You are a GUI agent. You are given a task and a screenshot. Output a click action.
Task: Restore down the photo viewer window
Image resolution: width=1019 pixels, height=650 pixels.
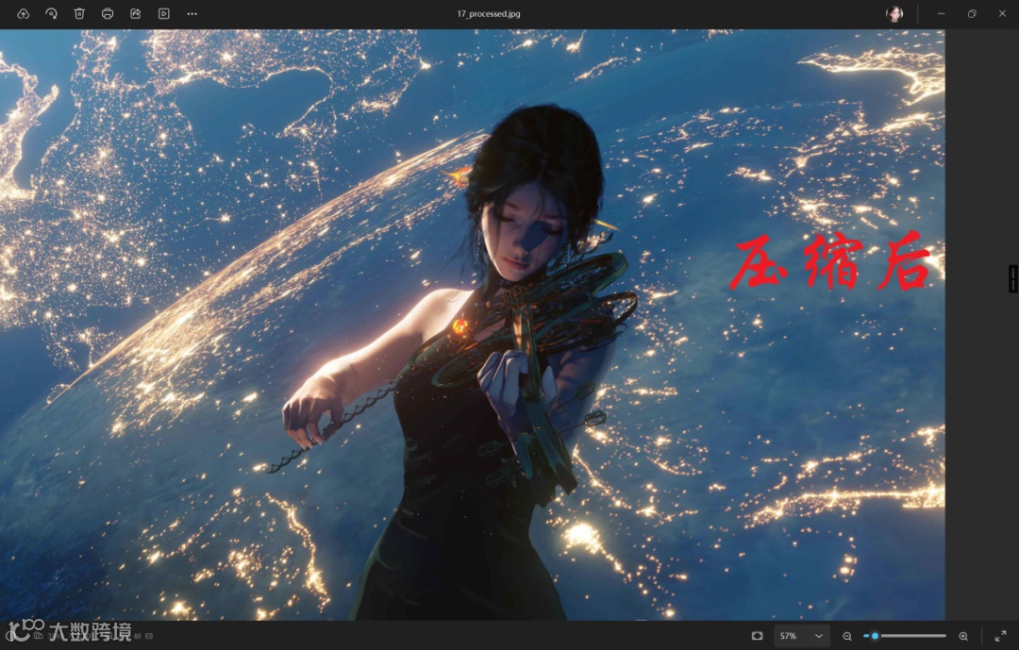(972, 13)
